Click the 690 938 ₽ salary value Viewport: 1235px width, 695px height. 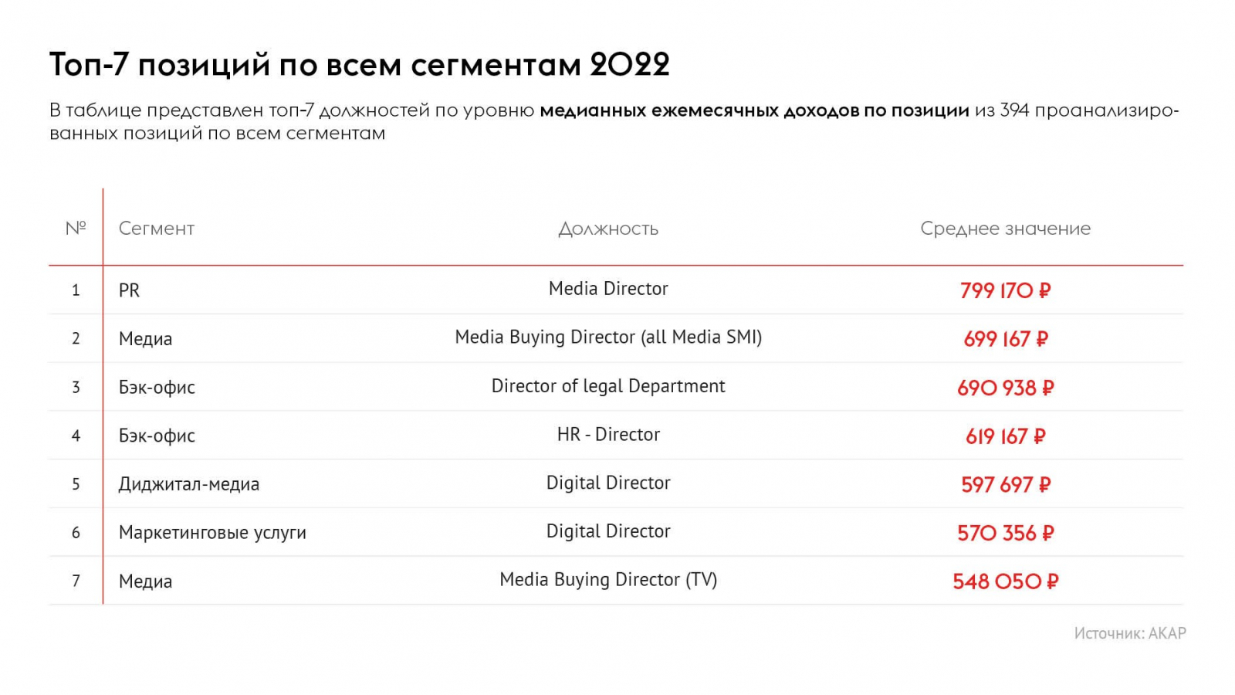point(1005,388)
